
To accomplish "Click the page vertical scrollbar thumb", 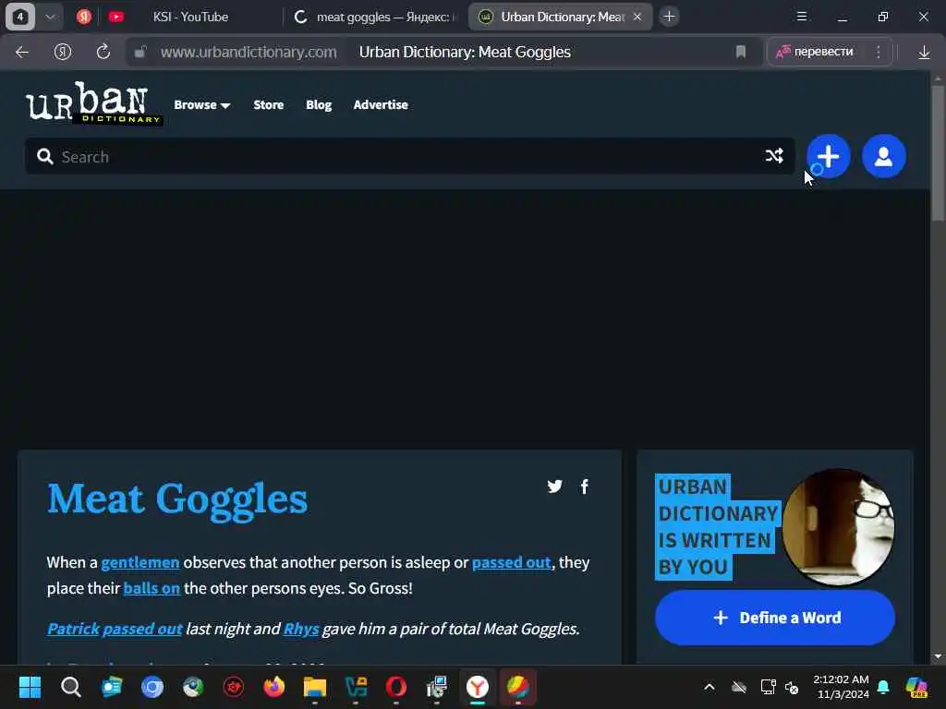I will tap(938, 153).
